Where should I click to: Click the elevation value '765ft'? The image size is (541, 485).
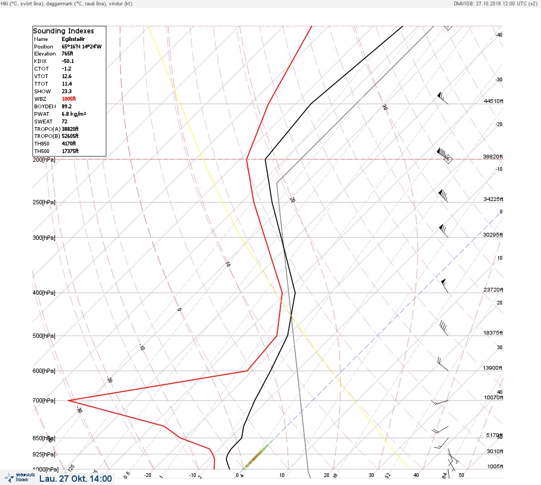click(x=67, y=53)
